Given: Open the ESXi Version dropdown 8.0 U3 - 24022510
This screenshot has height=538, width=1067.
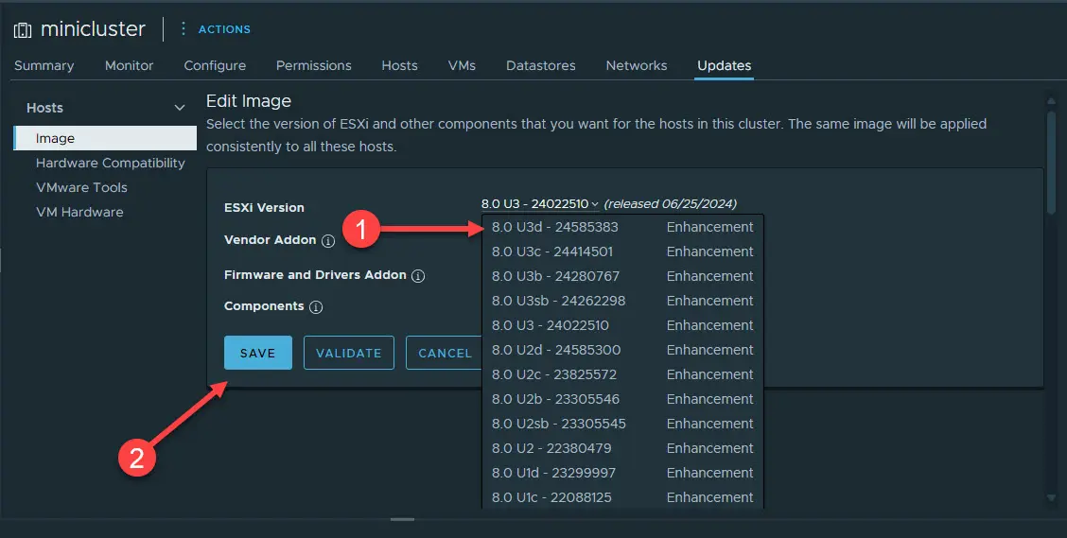Looking at the screenshot, I should [x=539, y=204].
